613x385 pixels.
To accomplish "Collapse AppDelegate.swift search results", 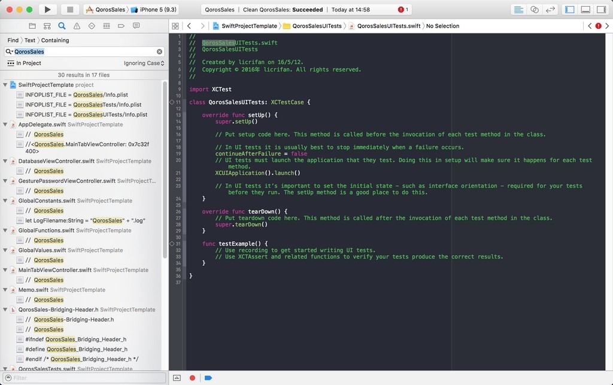I will pos(5,125).
